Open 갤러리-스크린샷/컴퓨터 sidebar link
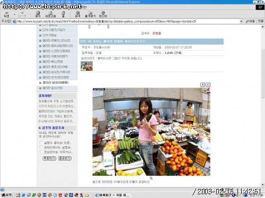Screen dimensions: 265x198 tap(56, 51)
